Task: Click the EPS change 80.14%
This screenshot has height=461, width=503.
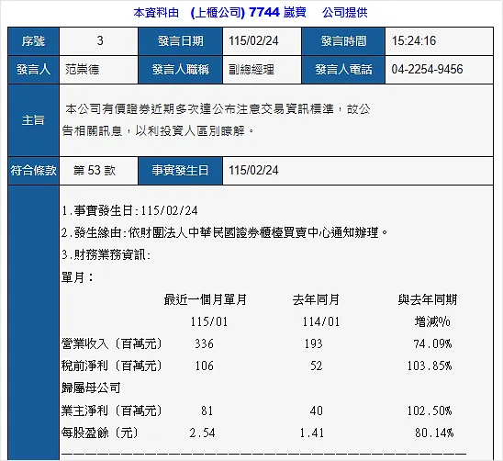Action: [434, 433]
